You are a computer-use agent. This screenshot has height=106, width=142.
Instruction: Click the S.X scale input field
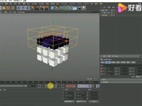pyautogui.click(x=125, y=68)
